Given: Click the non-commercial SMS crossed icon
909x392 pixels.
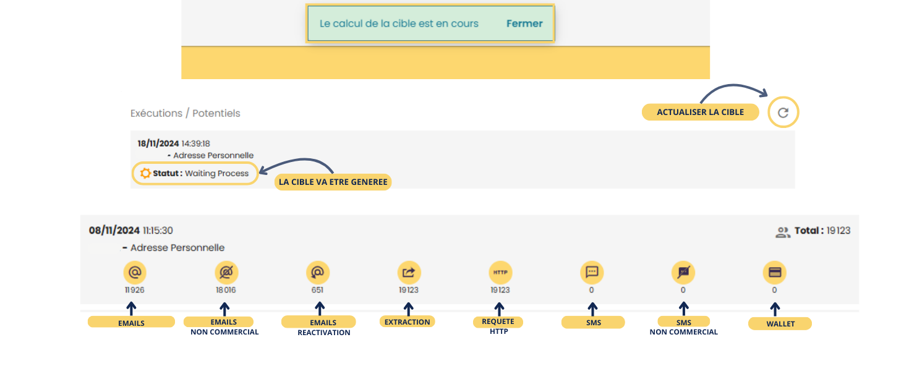Looking at the screenshot, I should (x=683, y=272).
